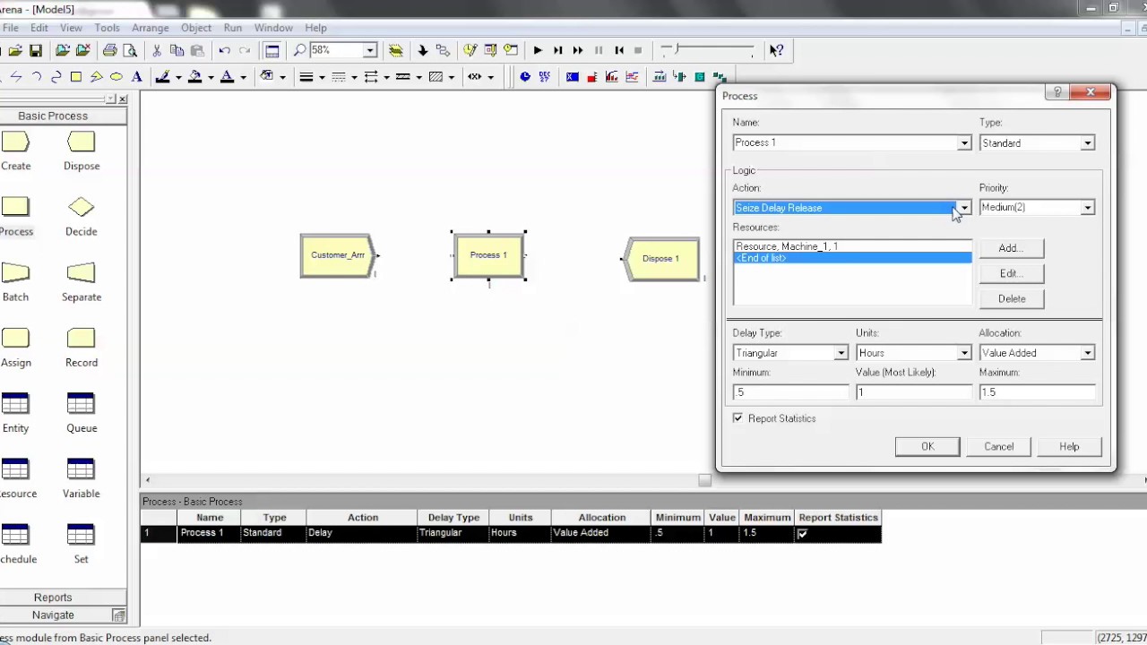
Task: Click the Delete resource button
Action: [1011, 298]
